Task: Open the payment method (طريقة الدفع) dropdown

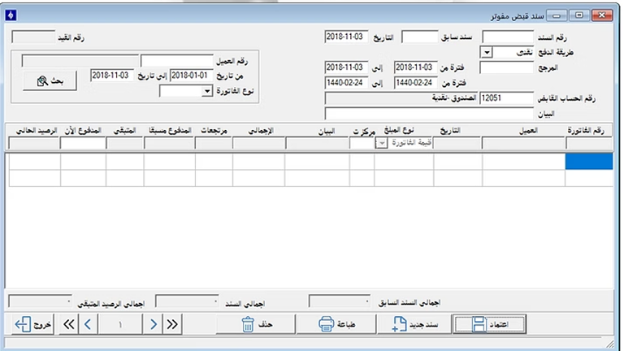Action: (487, 53)
